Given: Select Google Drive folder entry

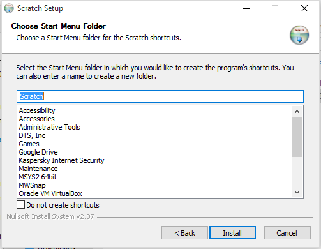Looking at the screenshot, I should (38, 152).
